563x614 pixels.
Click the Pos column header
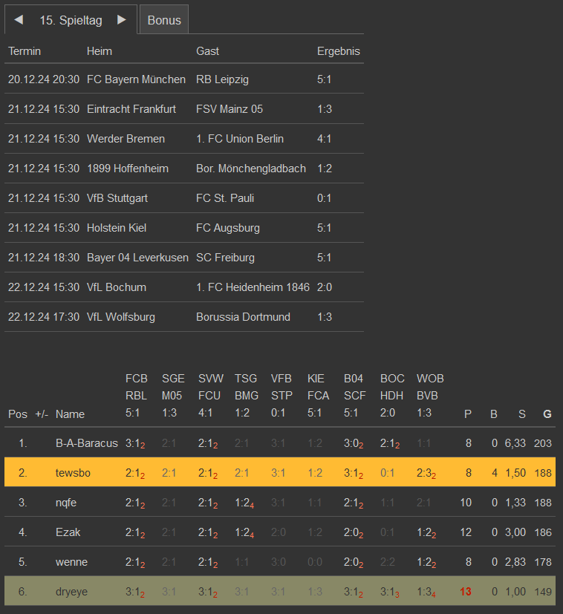tap(18, 414)
